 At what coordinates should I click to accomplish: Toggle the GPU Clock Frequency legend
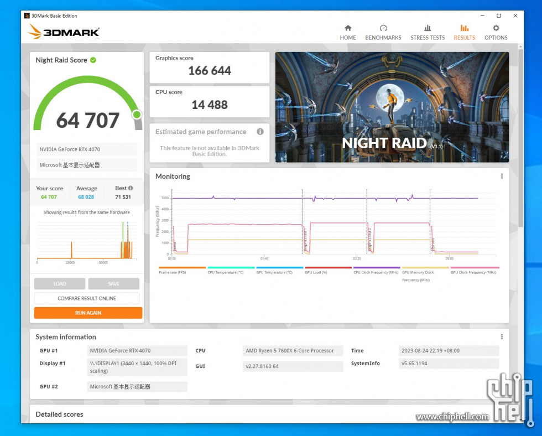(x=475, y=270)
